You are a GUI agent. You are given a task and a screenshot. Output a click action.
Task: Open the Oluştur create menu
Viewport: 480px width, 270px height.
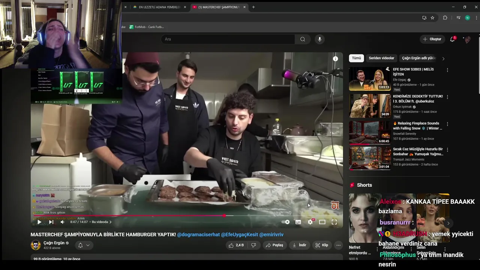(x=432, y=39)
